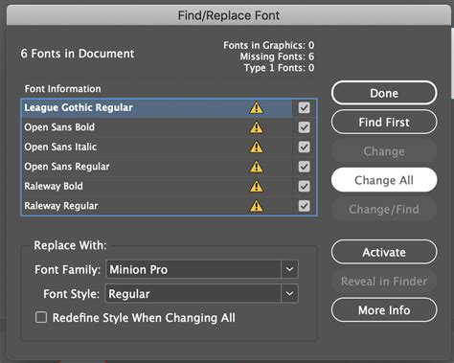This screenshot has height=363, width=454.
Task: Click warning icon next to Raleway Bold
Action: point(257,186)
